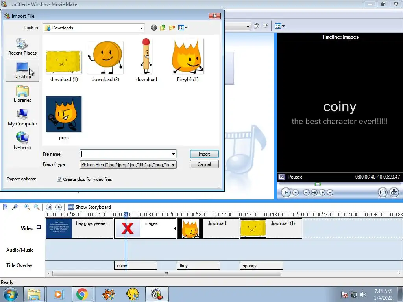
Task: Click New Collection Folder icon in Movie Maker
Action: (266, 26)
